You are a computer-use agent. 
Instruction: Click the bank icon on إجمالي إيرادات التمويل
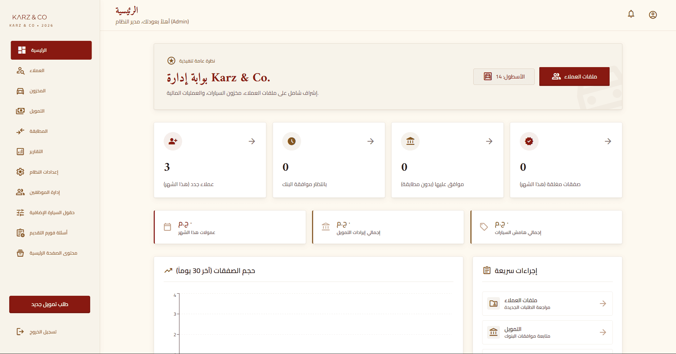[x=326, y=227]
